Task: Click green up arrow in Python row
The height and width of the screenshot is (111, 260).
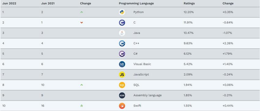Action: coord(81,12)
